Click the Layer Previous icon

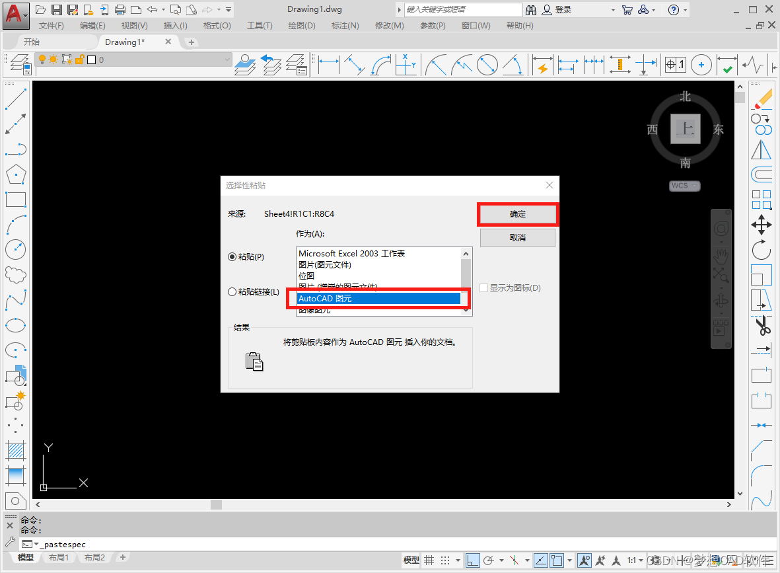[271, 65]
